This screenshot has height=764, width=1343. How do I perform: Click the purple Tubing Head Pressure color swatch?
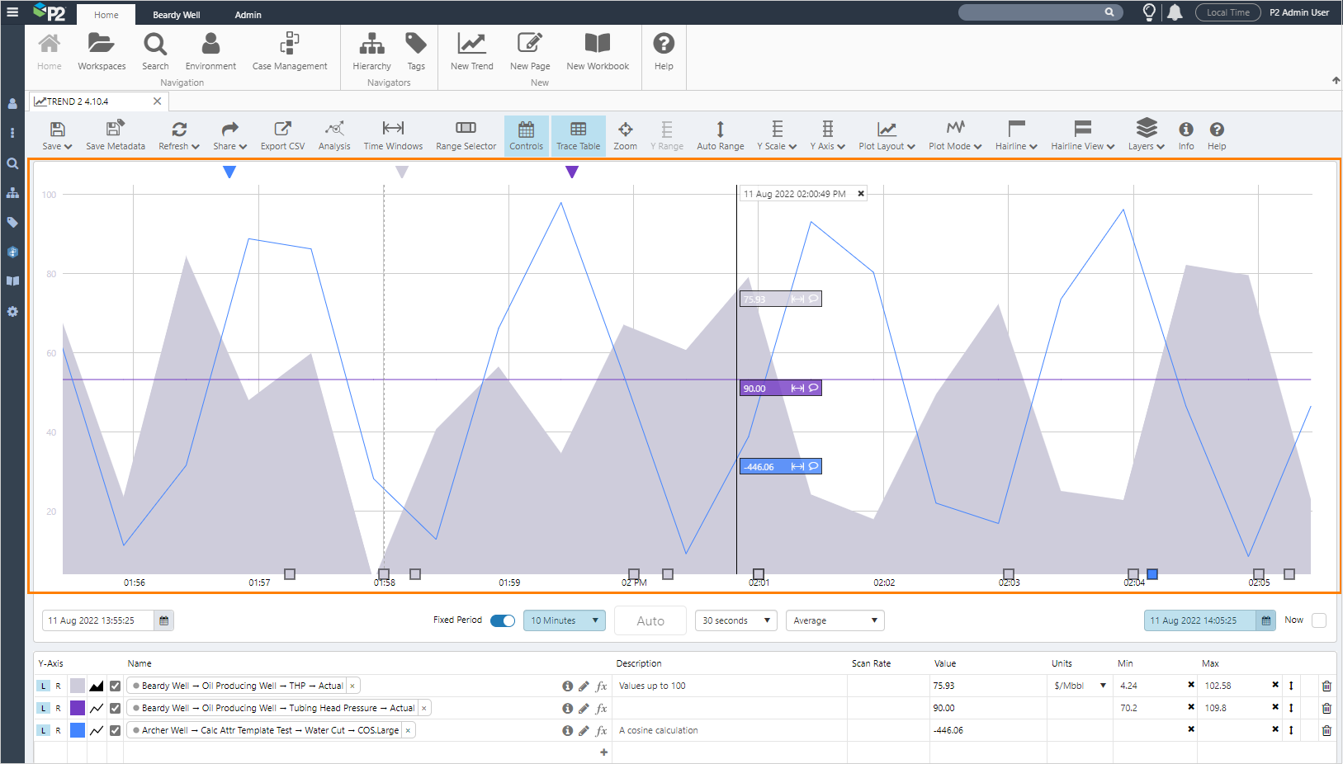click(x=78, y=708)
